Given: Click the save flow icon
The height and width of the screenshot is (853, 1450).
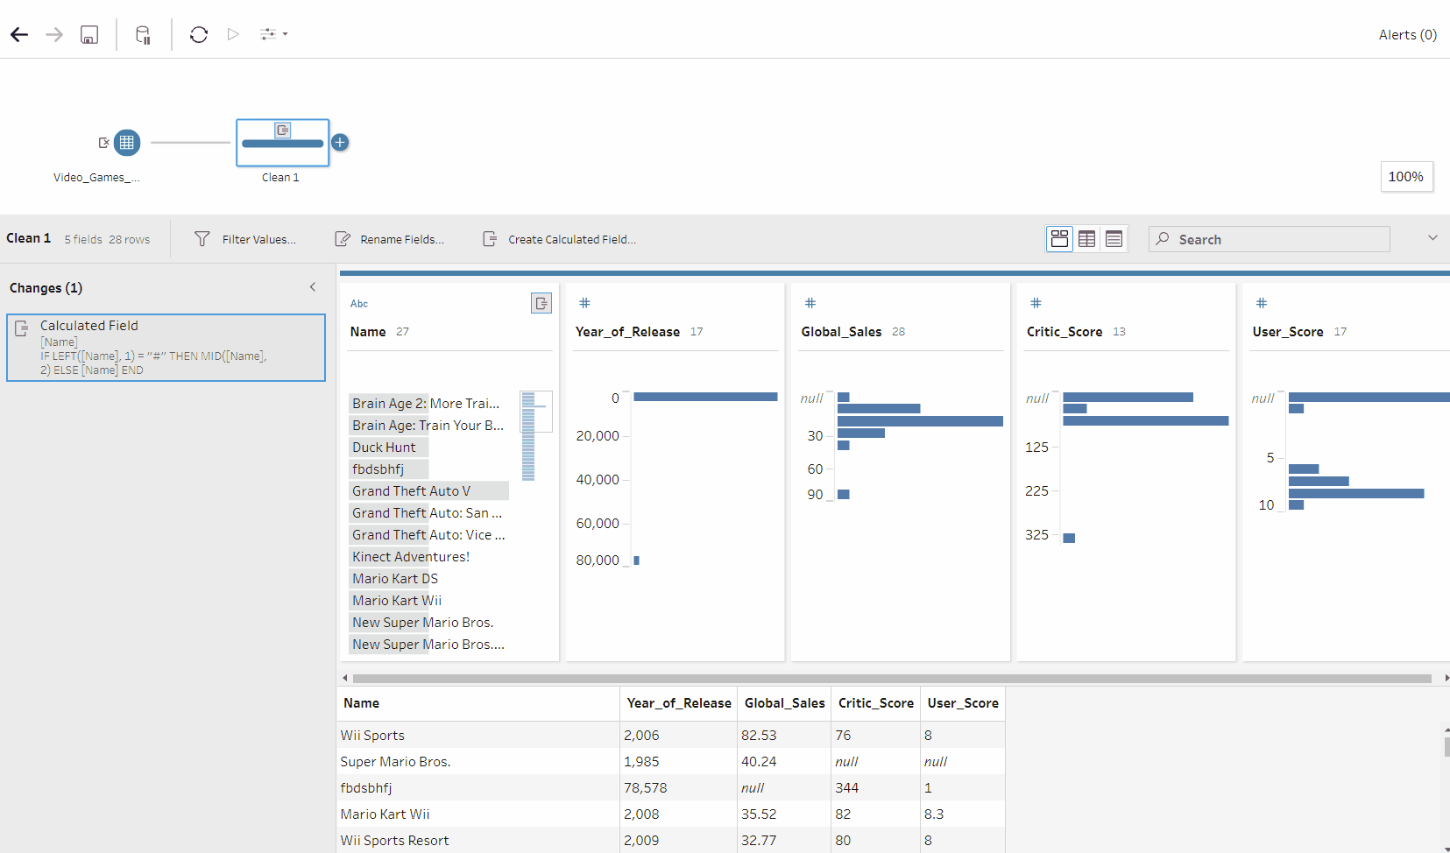Looking at the screenshot, I should coord(89,35).
